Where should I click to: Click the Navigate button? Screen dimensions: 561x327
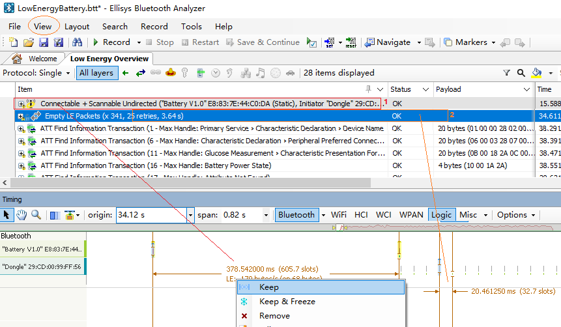388,42
